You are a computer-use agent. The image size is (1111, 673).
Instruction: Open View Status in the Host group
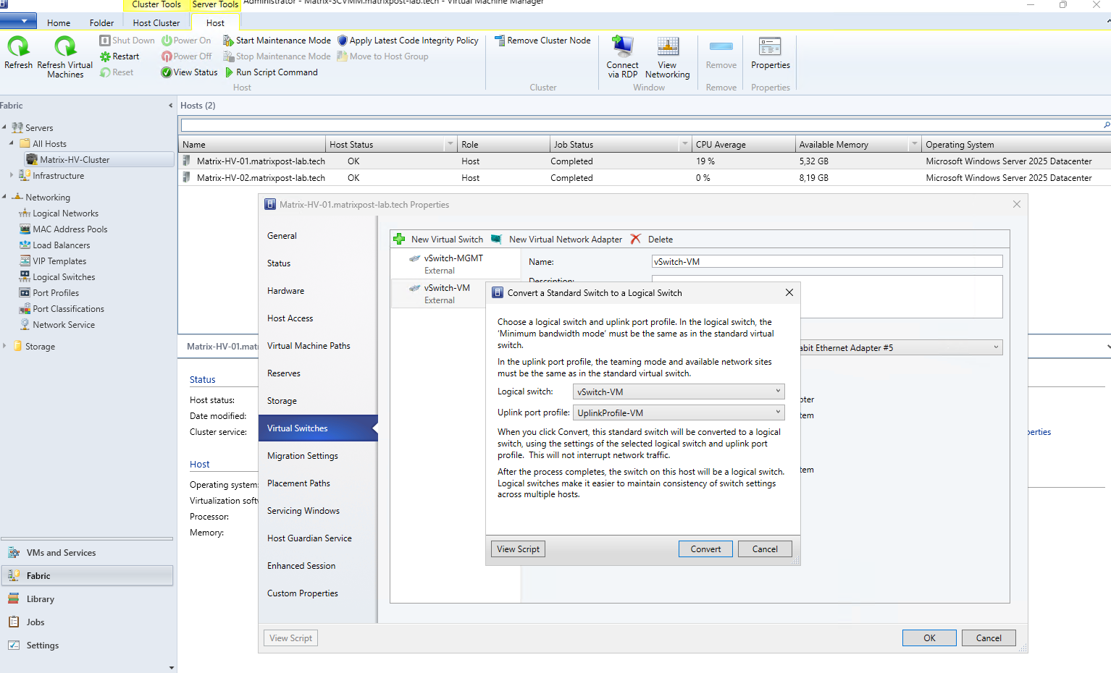point(189,72)
